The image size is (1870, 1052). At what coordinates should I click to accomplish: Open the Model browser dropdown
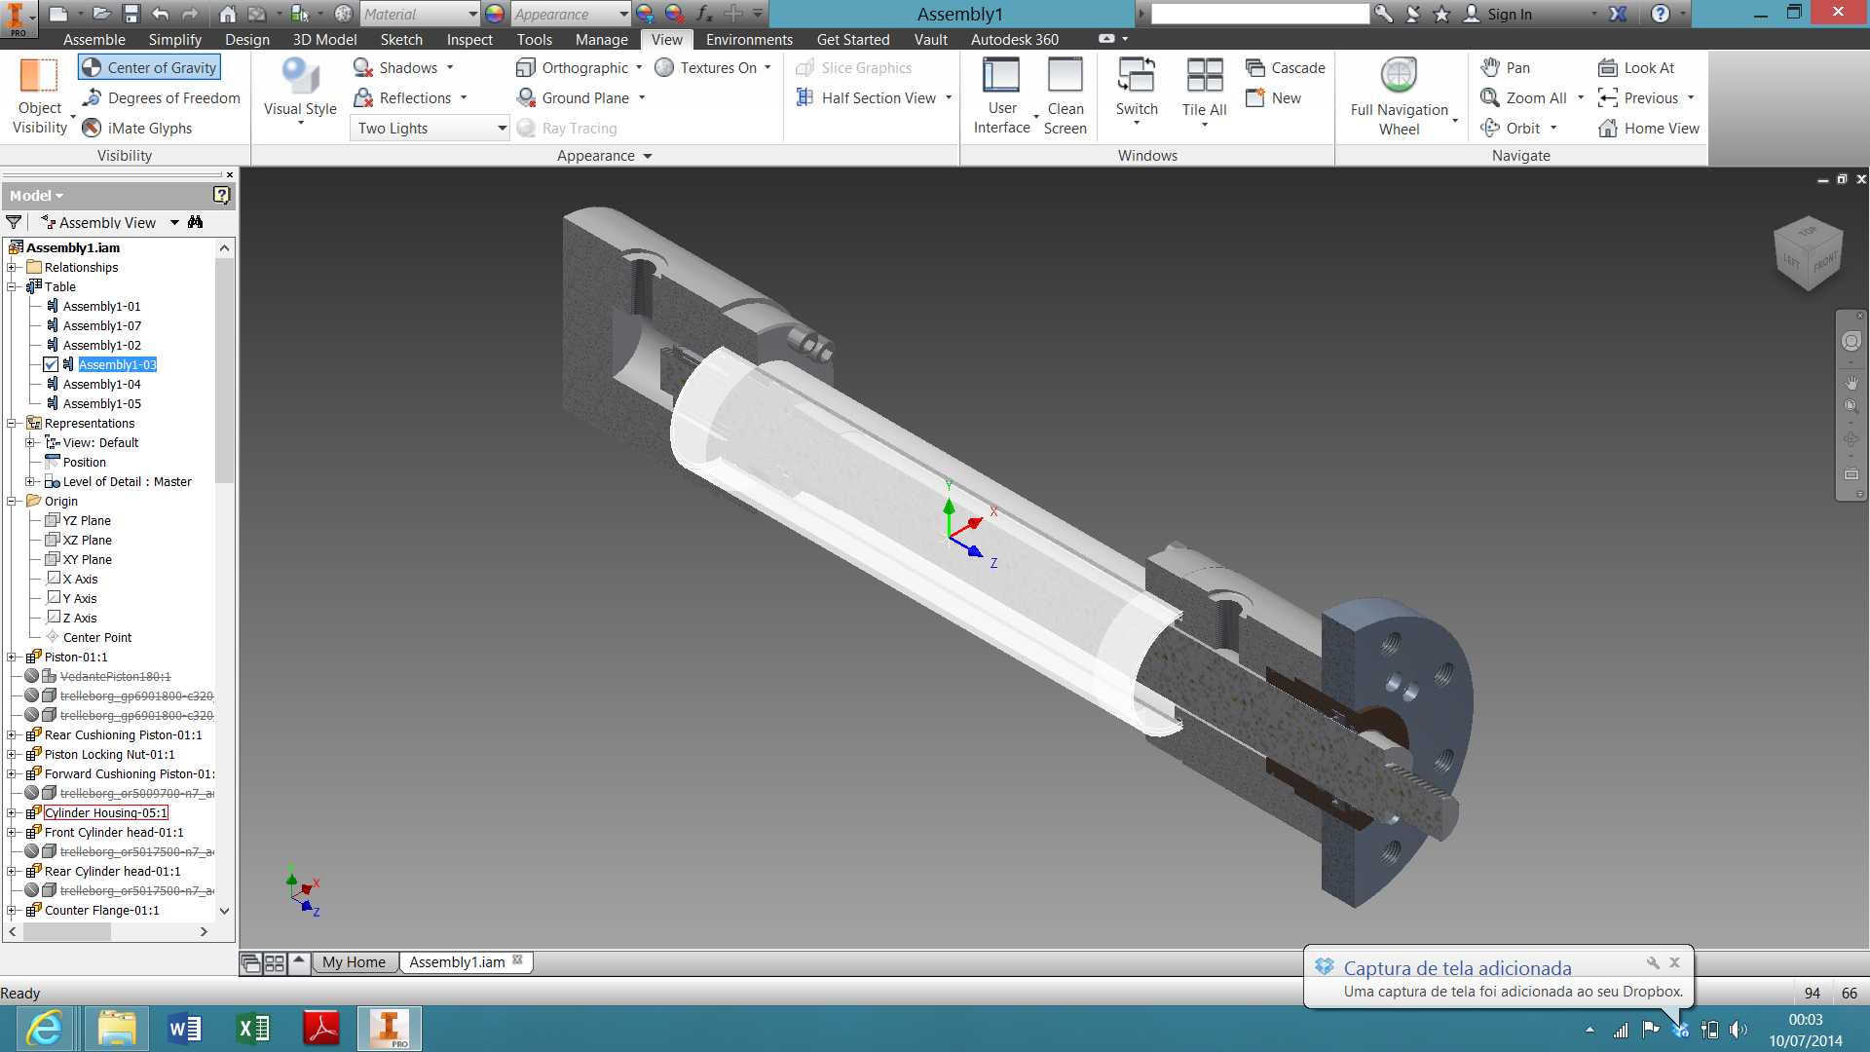tap(36, 195)
